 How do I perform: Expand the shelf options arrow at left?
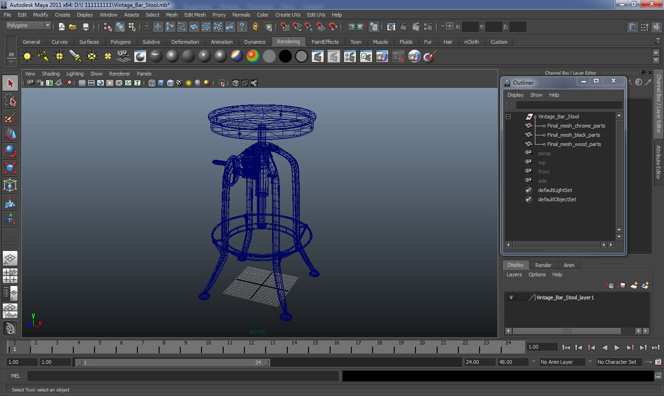[x=11, y=62]
